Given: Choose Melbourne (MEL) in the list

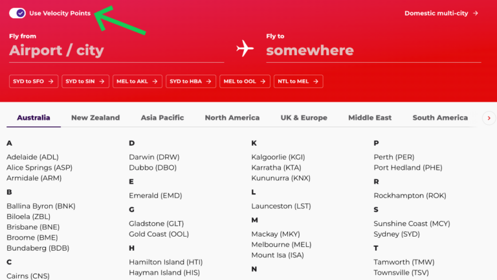Looking at the screenshot, I should click(281, 245).
